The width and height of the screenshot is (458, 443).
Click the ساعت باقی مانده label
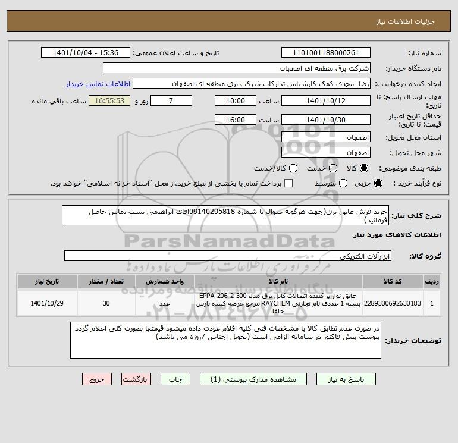(x=59, y=101)
